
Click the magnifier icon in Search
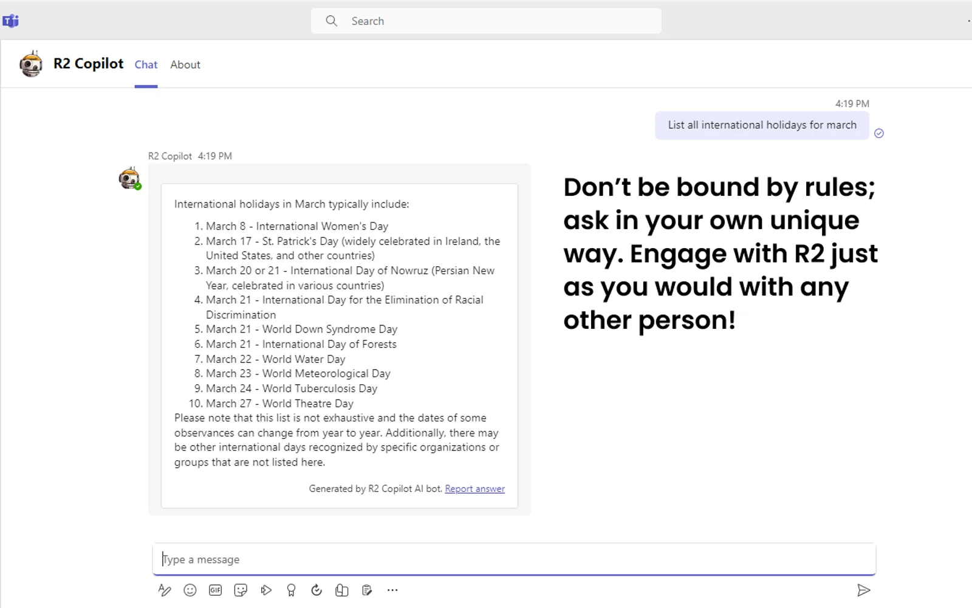click(332, 21)
